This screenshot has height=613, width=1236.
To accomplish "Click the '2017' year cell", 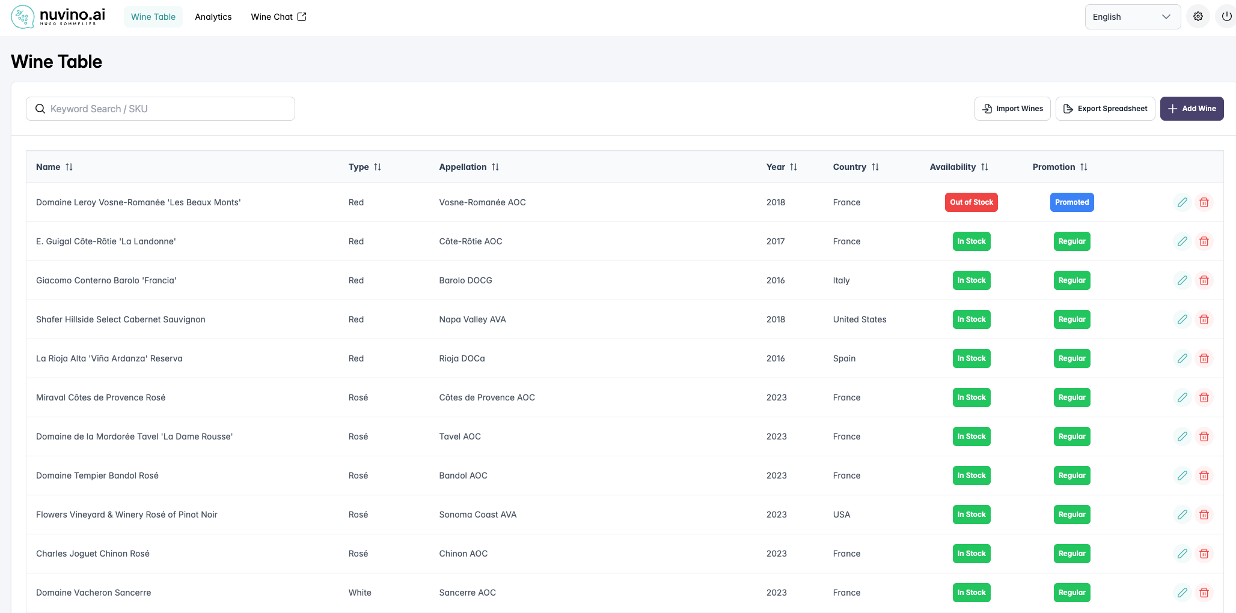I will click(x=776, y=241).
